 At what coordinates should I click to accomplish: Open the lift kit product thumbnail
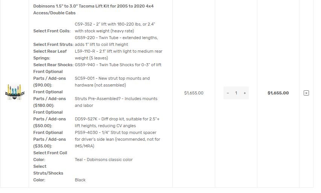coord(15,92)
